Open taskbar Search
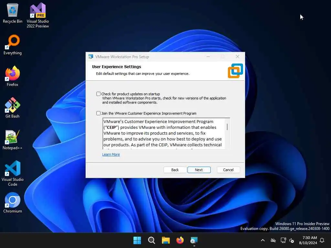The image size is (331, 248). coord(151,240)
